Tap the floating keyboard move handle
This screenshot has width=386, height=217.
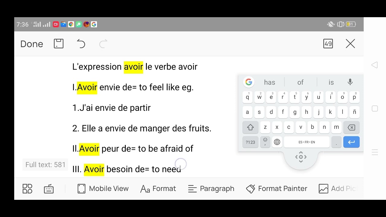[301, 157]
